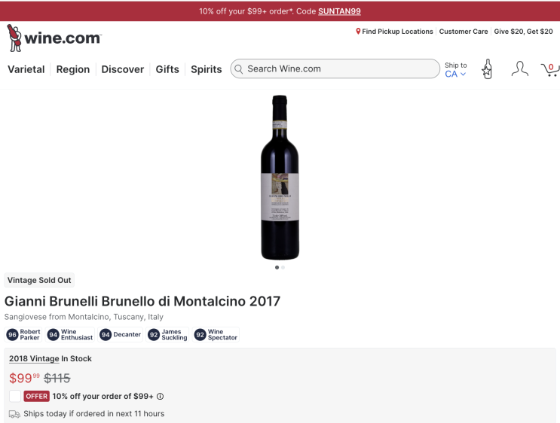Select the first image carousel dot

coord(277,267)
